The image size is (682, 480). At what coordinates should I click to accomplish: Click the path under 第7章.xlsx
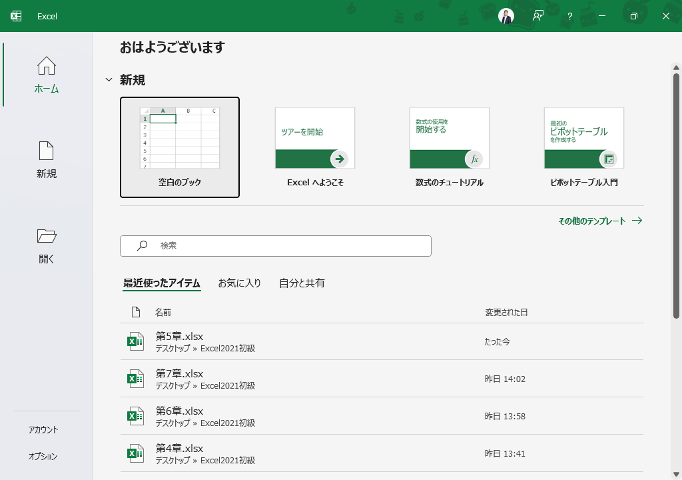[205, 386]
